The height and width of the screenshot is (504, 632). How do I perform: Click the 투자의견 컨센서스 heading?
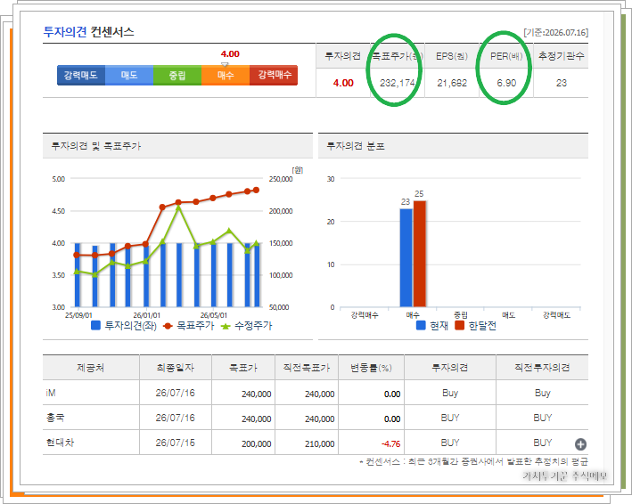coord(88,32)
